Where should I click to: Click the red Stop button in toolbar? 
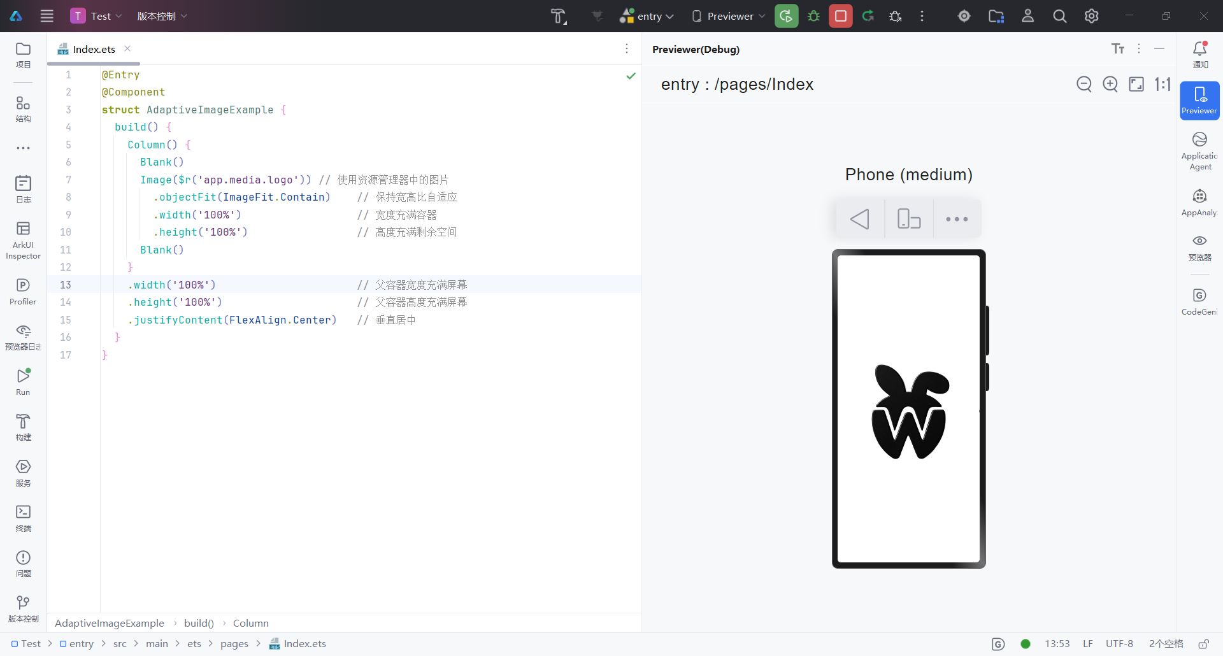tap(841, 16)
